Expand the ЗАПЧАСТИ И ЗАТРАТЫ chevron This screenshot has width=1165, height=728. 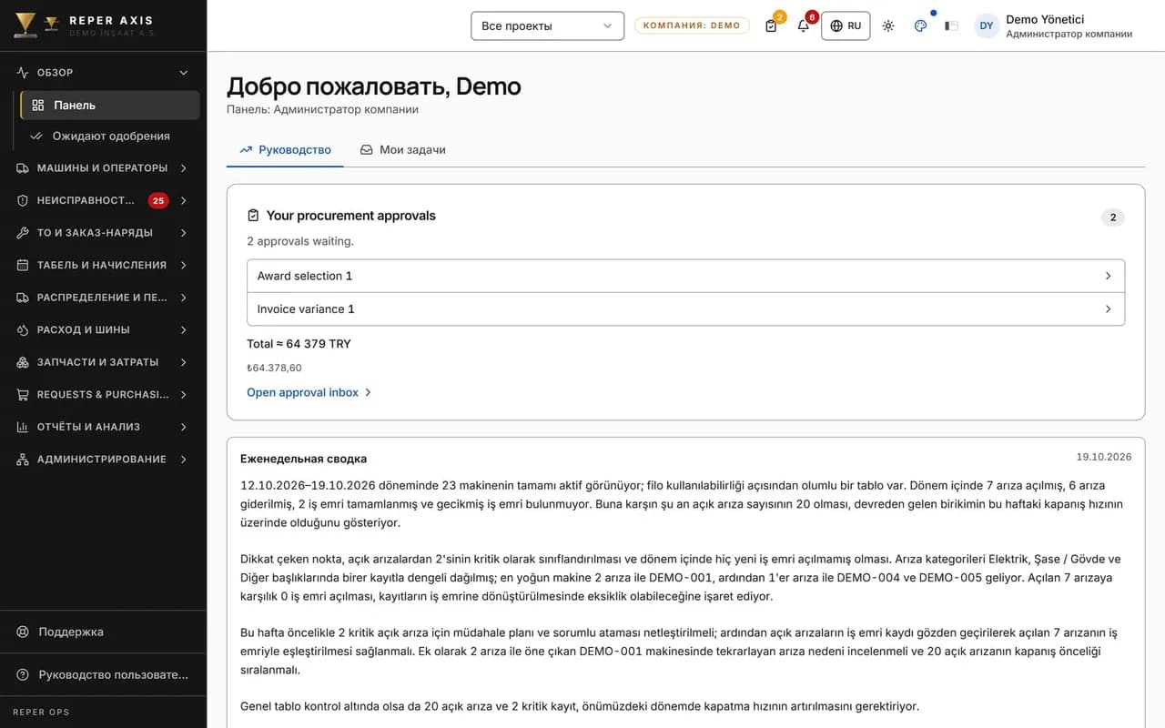point(183,362)
